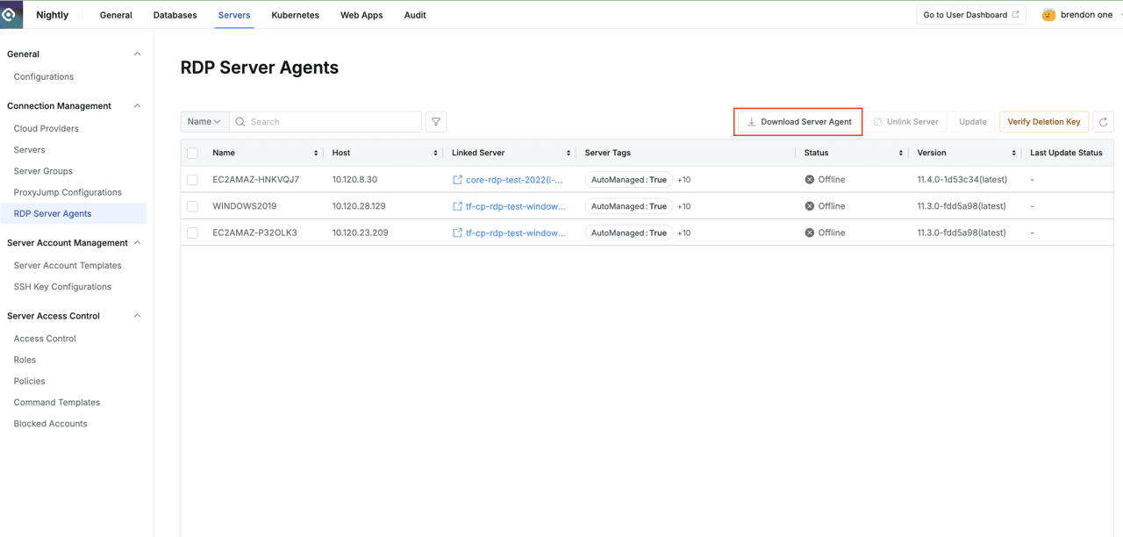Switch to the Kubernetes tab

pos(295,15)
